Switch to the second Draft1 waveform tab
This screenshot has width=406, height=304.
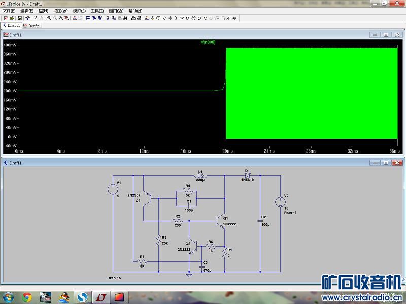pyautogui.click(x=32, y=25)
